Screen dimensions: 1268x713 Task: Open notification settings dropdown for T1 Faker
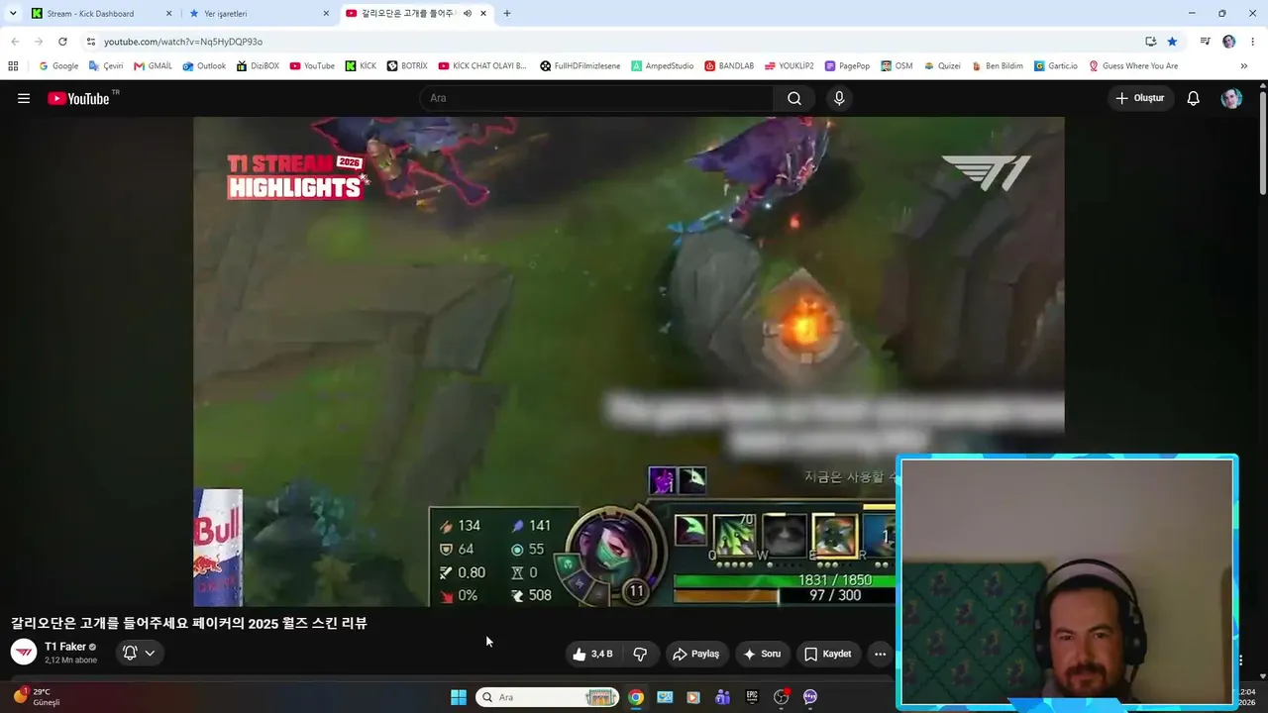140,653
